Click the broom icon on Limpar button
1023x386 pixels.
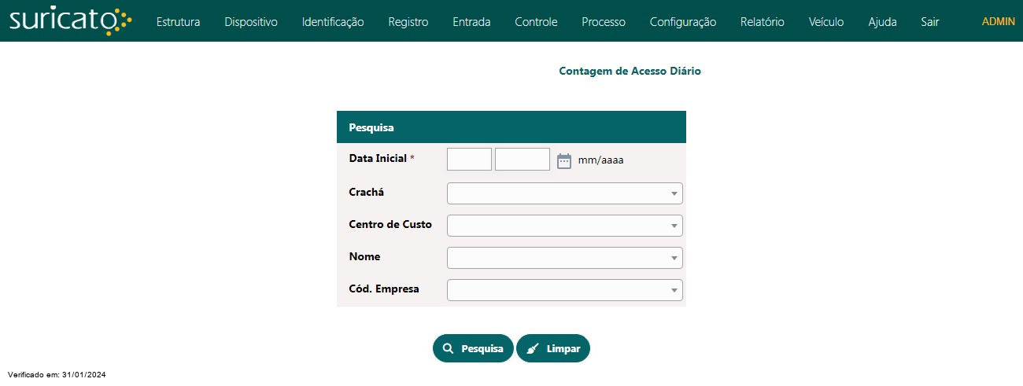[533, 348]
